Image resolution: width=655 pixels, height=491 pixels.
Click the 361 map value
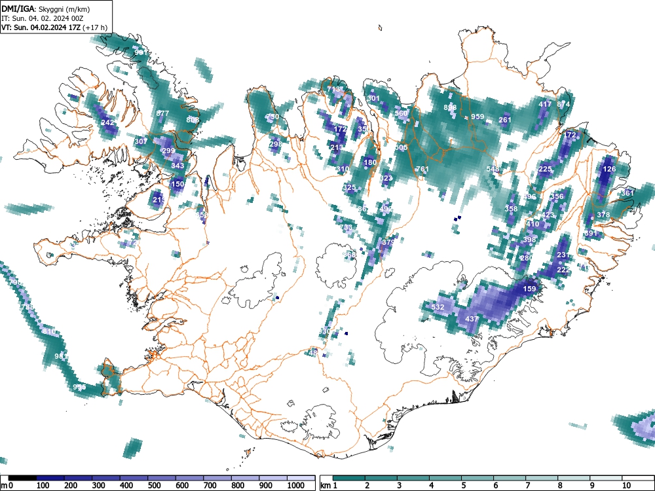(x=627, y=193)
